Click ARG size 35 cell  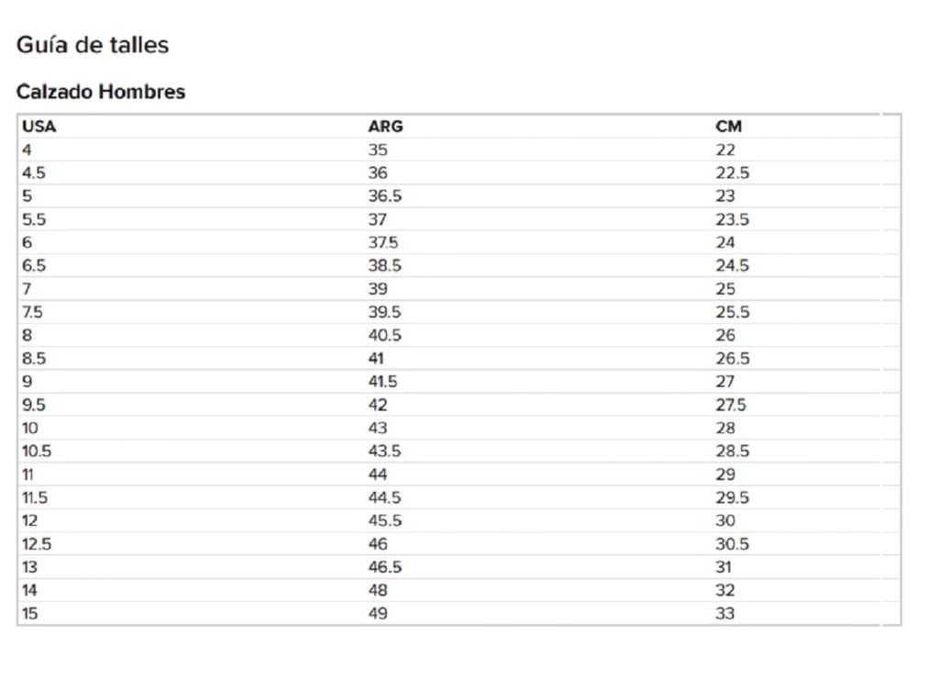pyautogui.click(x=378, y=150)
